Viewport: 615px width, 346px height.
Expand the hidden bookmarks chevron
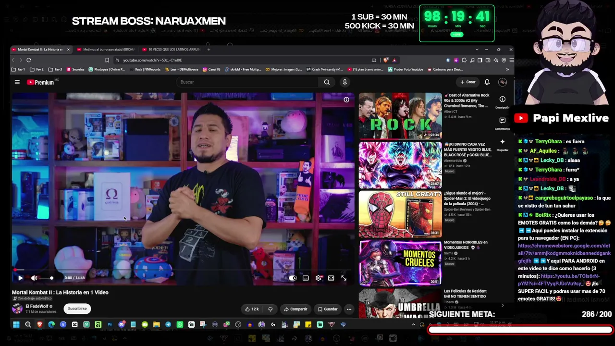(507, 69)
